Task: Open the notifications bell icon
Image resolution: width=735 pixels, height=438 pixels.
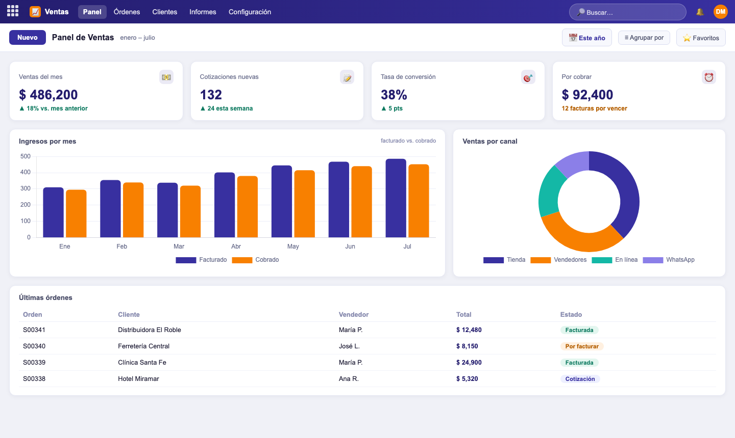Action: point(700,12)
